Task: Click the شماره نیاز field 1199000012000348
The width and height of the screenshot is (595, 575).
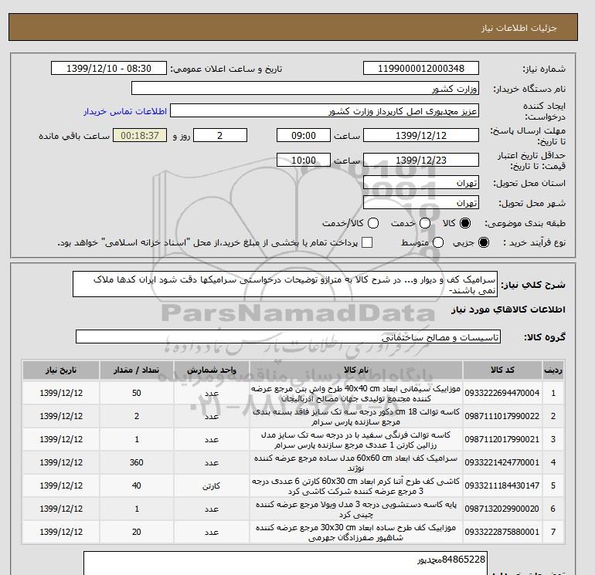Action: pyautogui.click(x=421, y=68)
